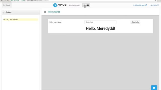
Task: Click the browser address bar URL
Action: (x=35, y=0)
